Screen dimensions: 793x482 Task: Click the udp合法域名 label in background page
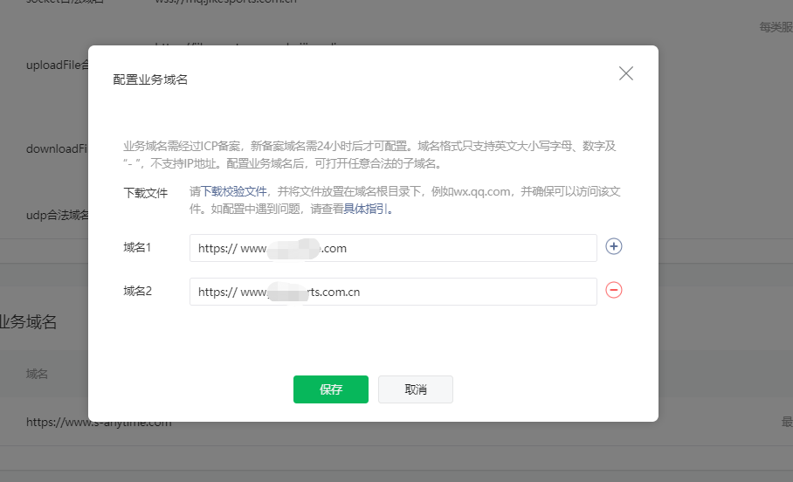click(57, 215)
